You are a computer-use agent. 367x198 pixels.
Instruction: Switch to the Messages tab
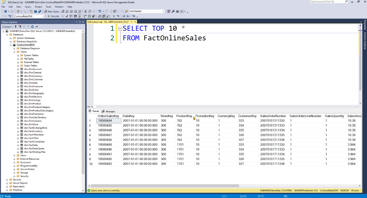[x=108, y=111]
